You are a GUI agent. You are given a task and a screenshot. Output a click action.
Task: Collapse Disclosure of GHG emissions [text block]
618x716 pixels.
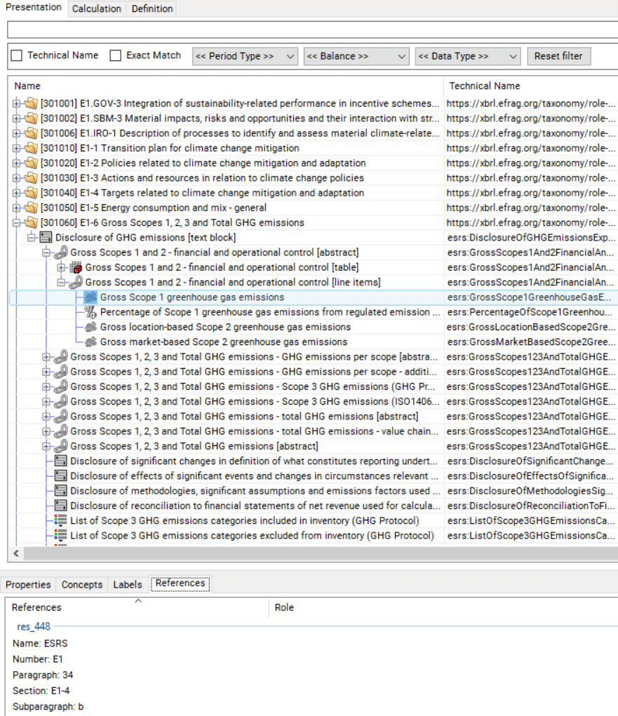point(31,238)
